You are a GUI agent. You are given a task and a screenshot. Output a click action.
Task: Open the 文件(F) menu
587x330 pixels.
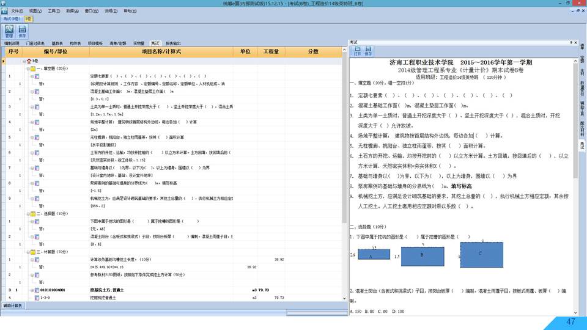pyautogui.click(x=18, y=11)
